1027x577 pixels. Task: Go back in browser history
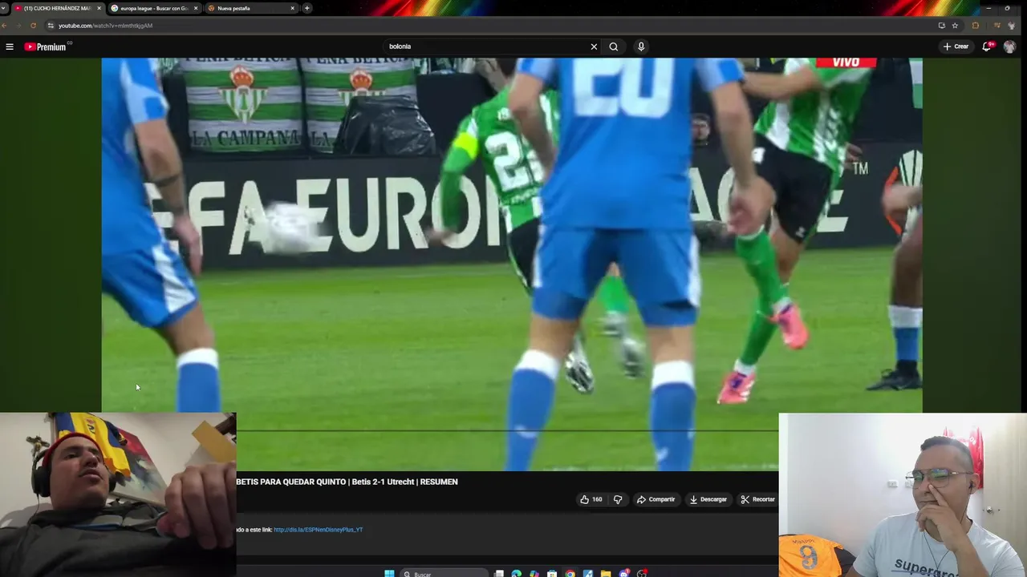pos(4,26)
